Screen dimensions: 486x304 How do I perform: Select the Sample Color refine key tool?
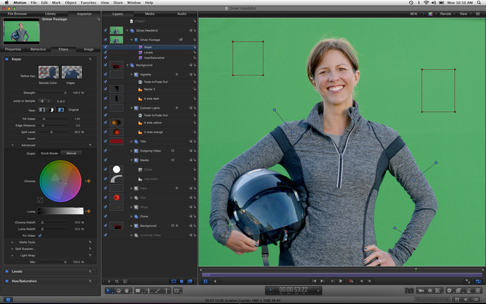pyautogui.click(x=49, y=72)
